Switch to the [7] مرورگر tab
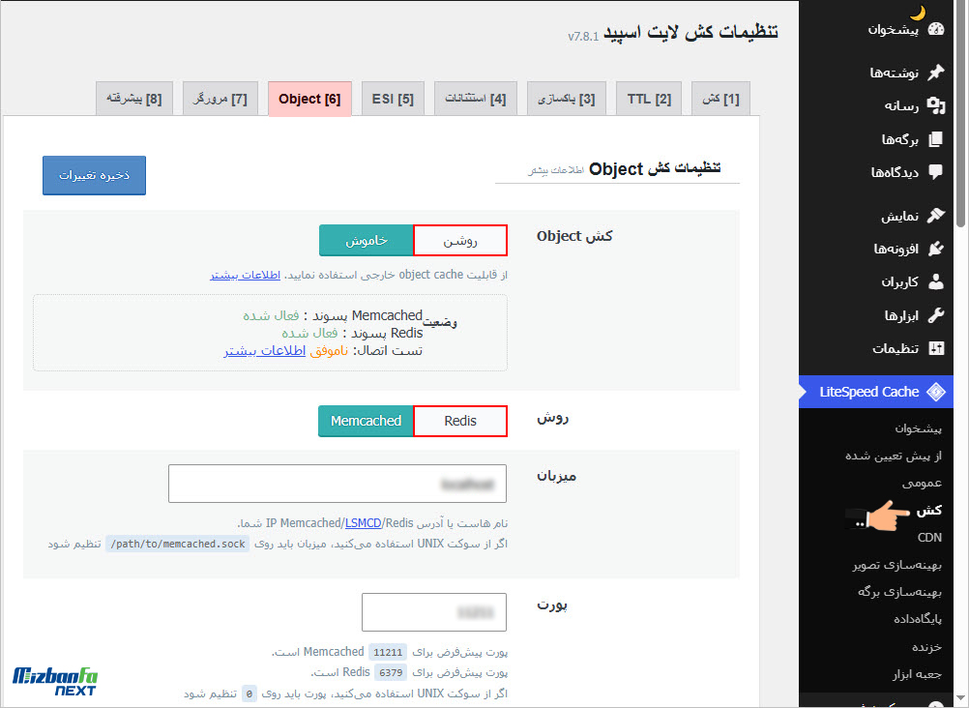Image resolution: width=969 pixels, height=708 pixels. point(220,99)
